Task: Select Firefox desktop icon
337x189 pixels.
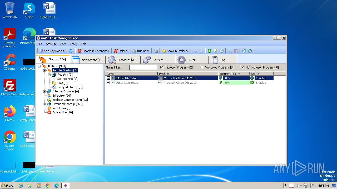Action: [9, 114]
